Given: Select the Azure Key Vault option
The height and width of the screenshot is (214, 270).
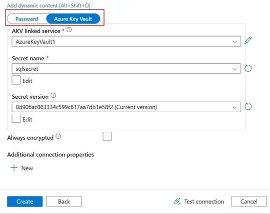Looking at the screenshot, I should pyautogui.click(x=73, y=19).
